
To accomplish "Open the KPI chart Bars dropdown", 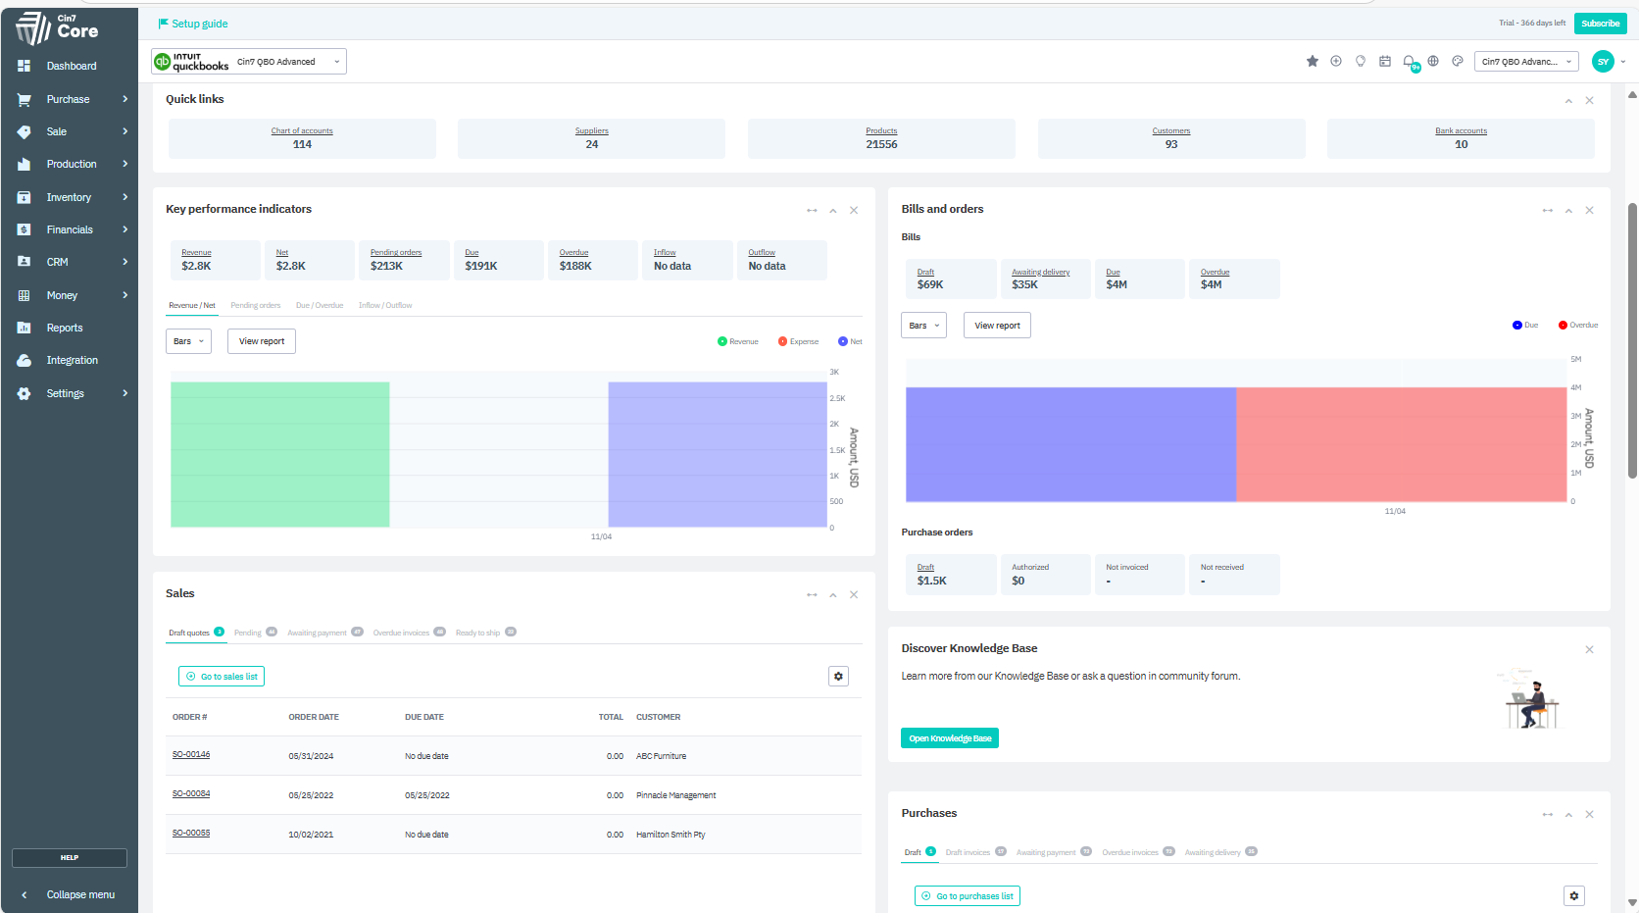I will [x=188, y=341].
